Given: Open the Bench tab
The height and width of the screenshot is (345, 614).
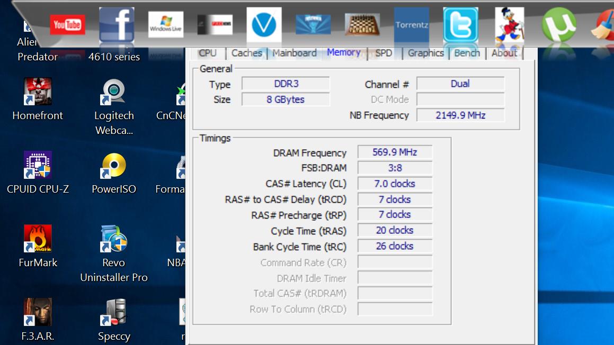Looking at the screenshot, I should (x=467, y=53).
